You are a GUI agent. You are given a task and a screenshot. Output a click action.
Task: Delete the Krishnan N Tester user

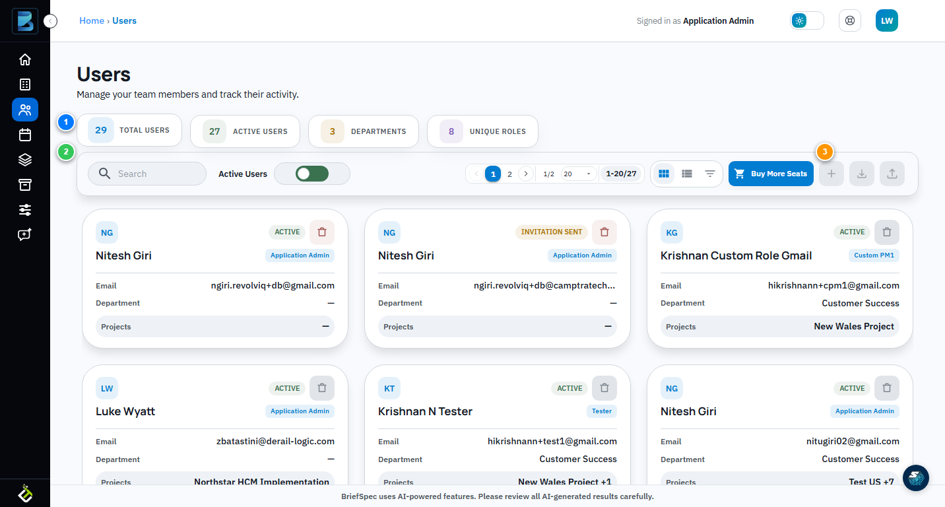604,388
